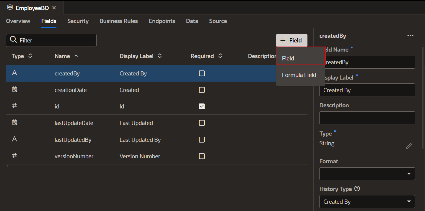Uncheck Required checkbox for id

[x=202, y=106]
